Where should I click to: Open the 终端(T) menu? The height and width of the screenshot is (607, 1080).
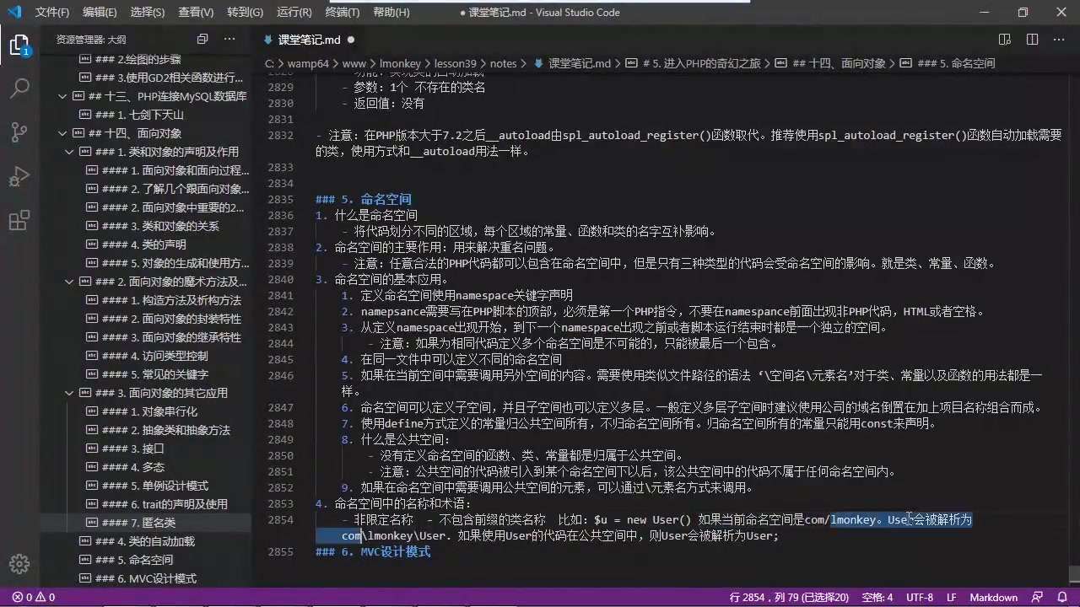click(341, 12)
